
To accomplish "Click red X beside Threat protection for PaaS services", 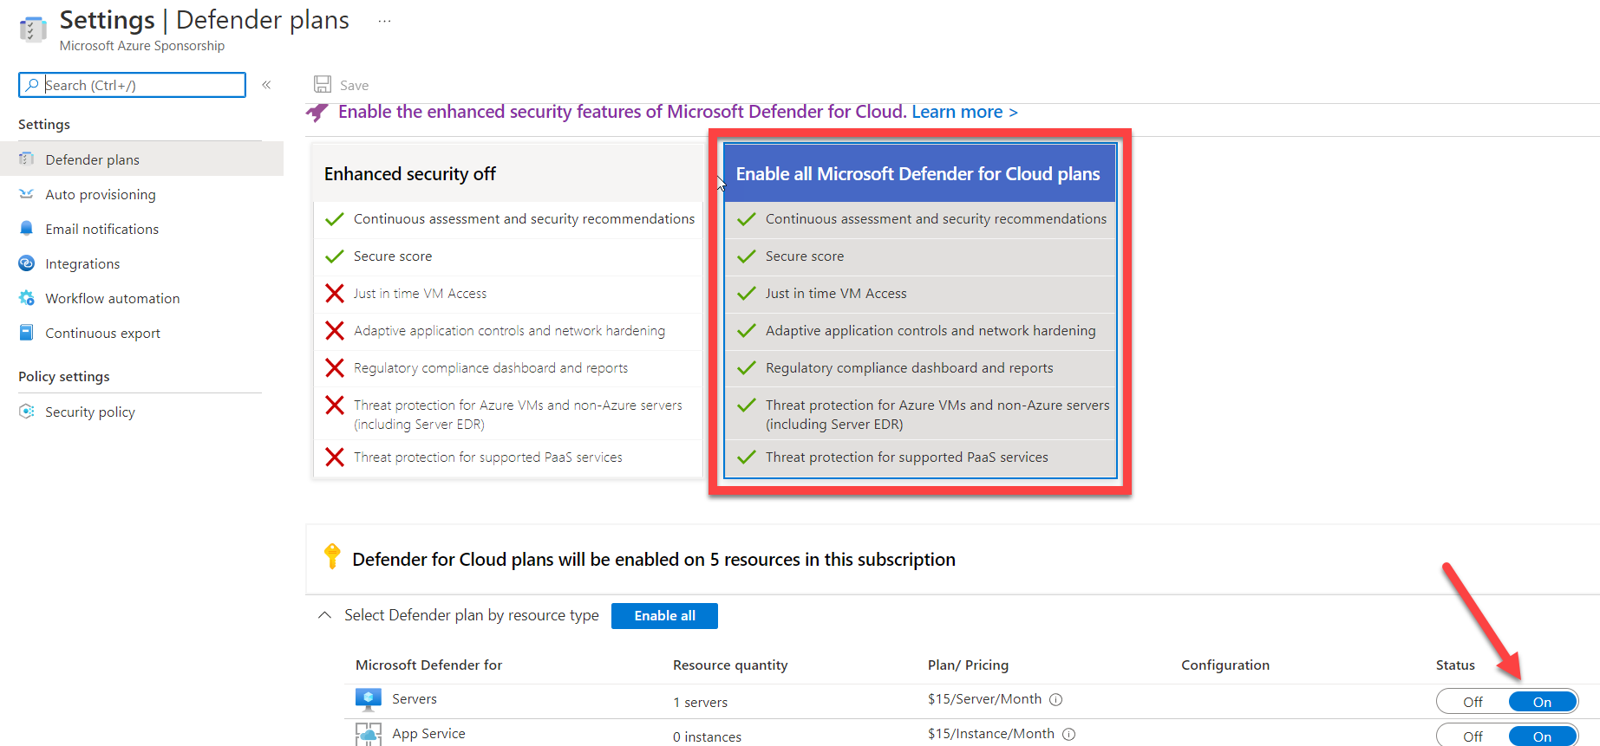I will coord(335,457).
